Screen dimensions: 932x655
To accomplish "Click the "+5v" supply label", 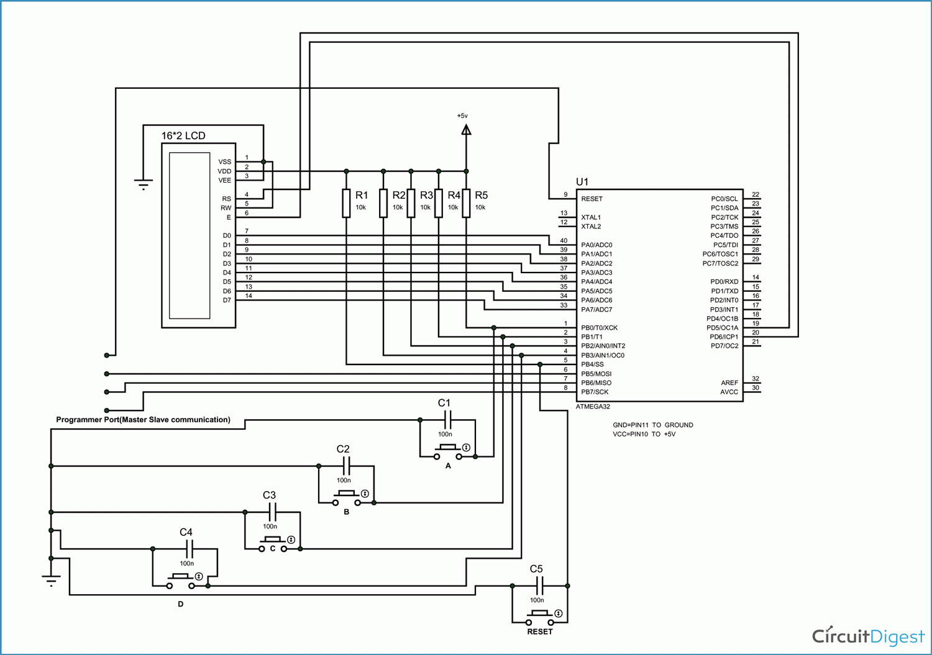I will click(462, 116).
